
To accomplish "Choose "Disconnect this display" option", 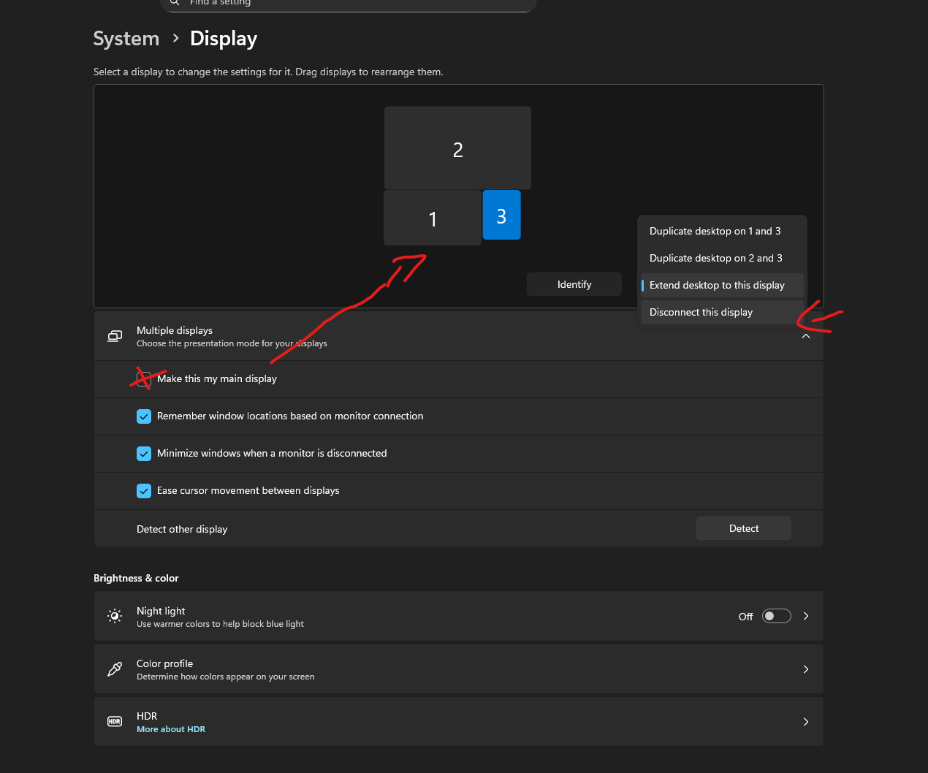I will [x=700, y=312].
